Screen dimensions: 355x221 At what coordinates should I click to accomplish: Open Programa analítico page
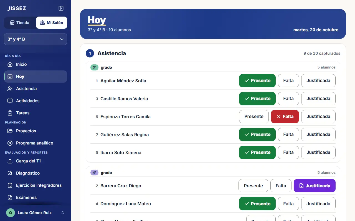[x=35, y=143]
